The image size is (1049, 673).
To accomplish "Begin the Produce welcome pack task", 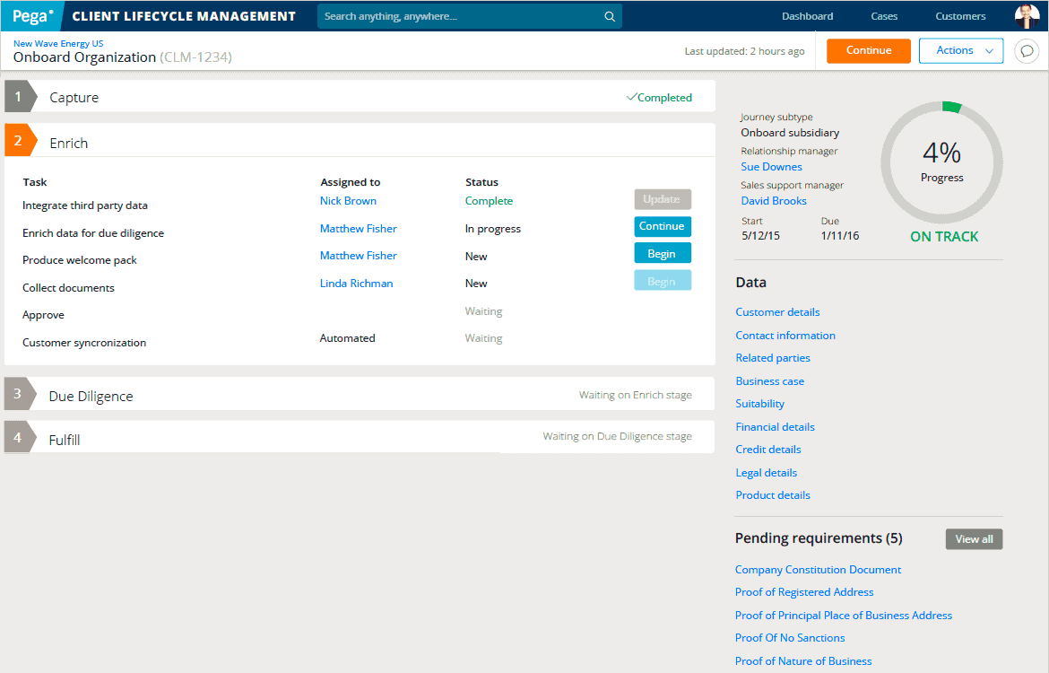I will [x=662, y=254].
